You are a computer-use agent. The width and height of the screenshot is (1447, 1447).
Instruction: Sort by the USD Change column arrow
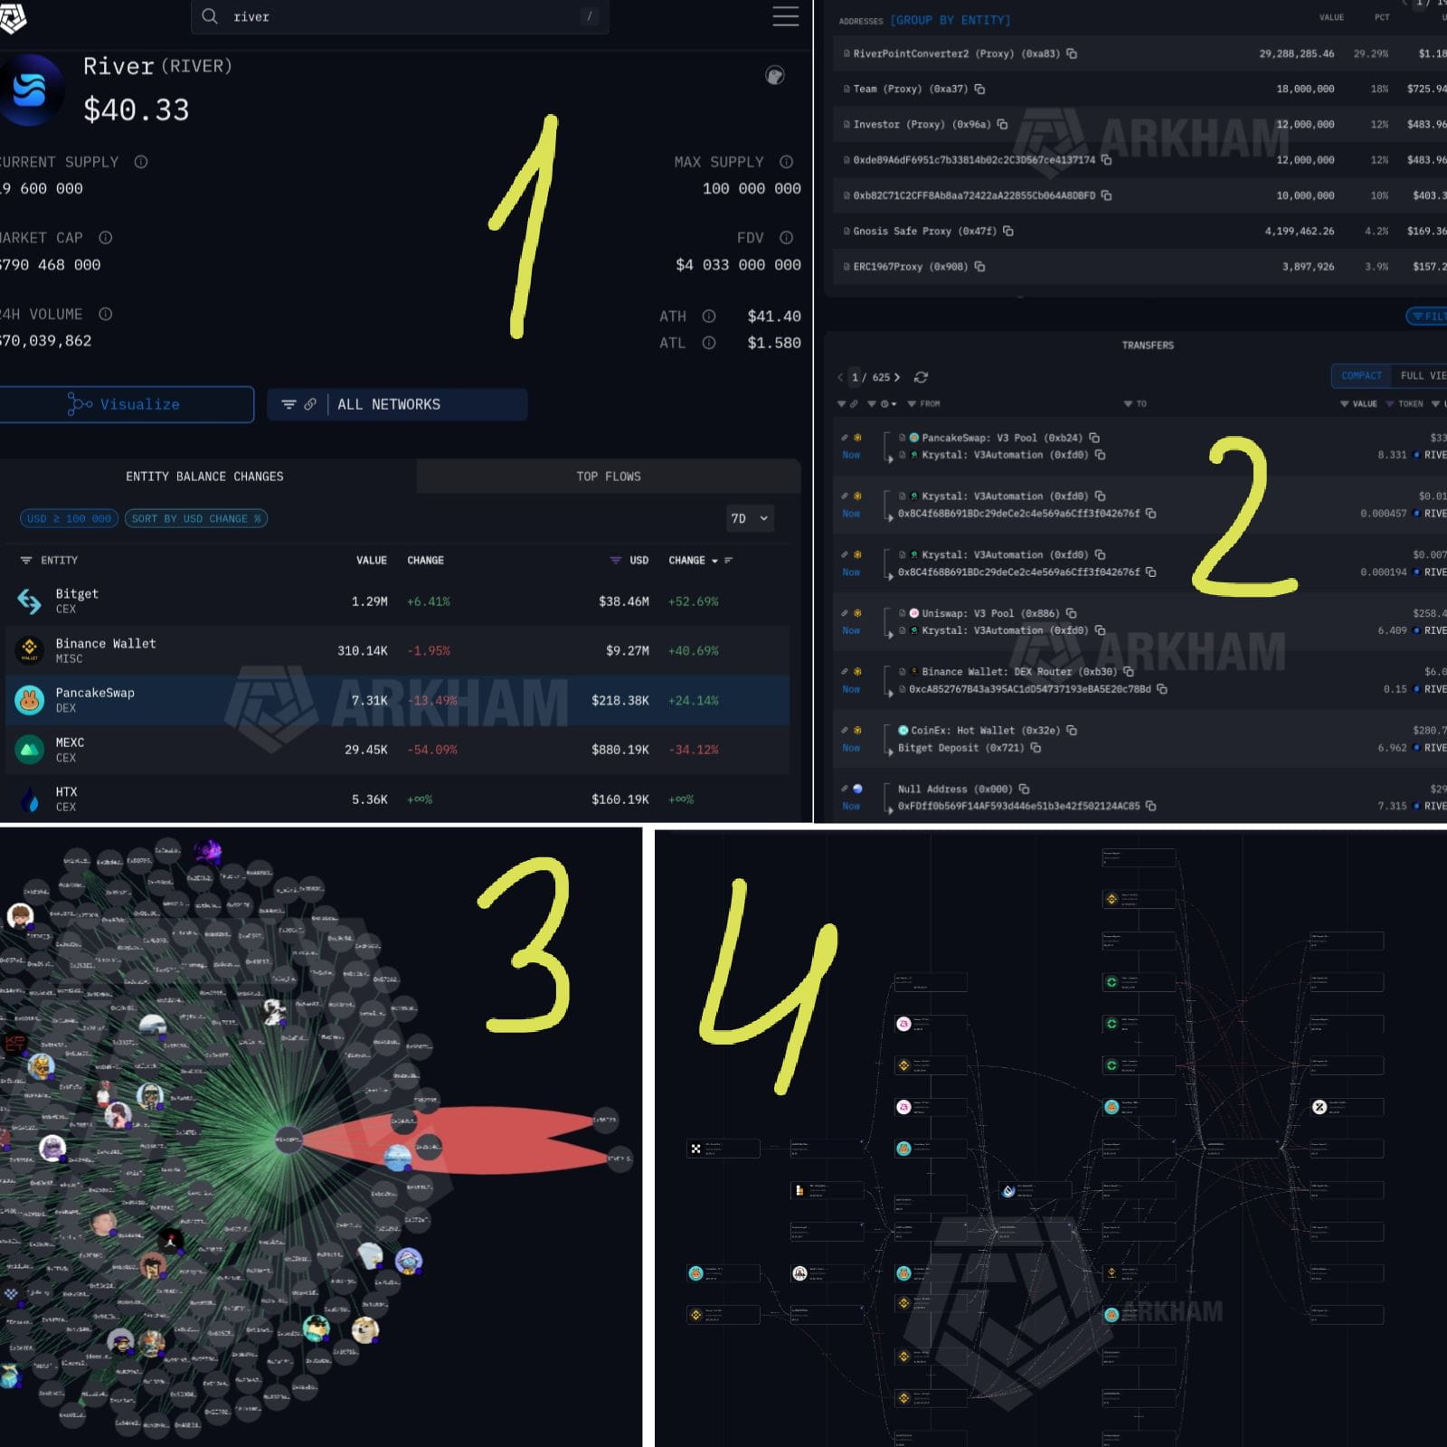714,561
